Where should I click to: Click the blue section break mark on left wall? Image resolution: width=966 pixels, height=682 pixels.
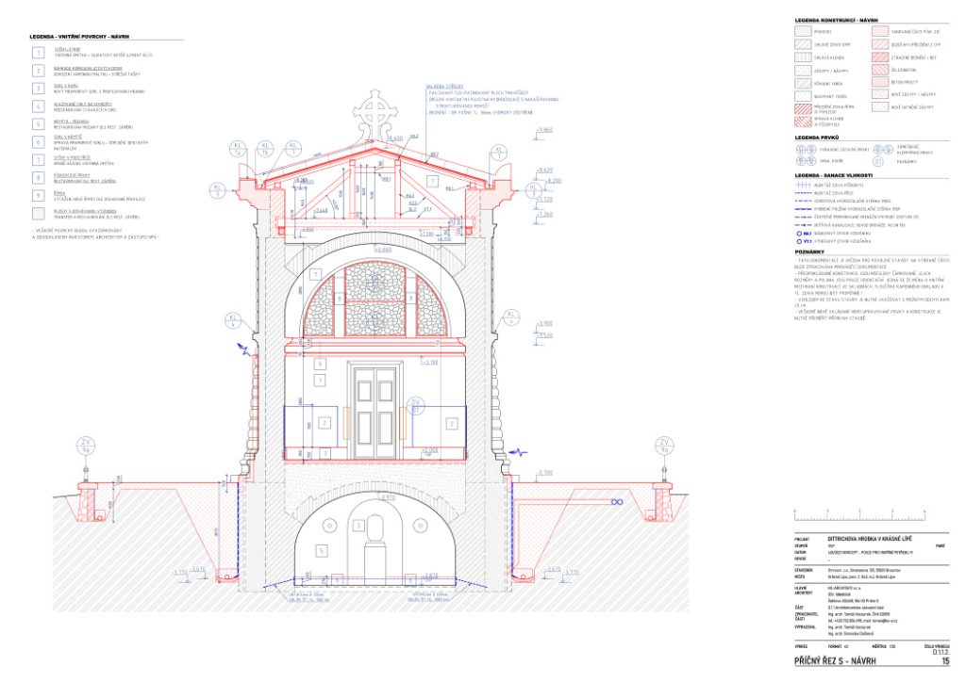244,349
